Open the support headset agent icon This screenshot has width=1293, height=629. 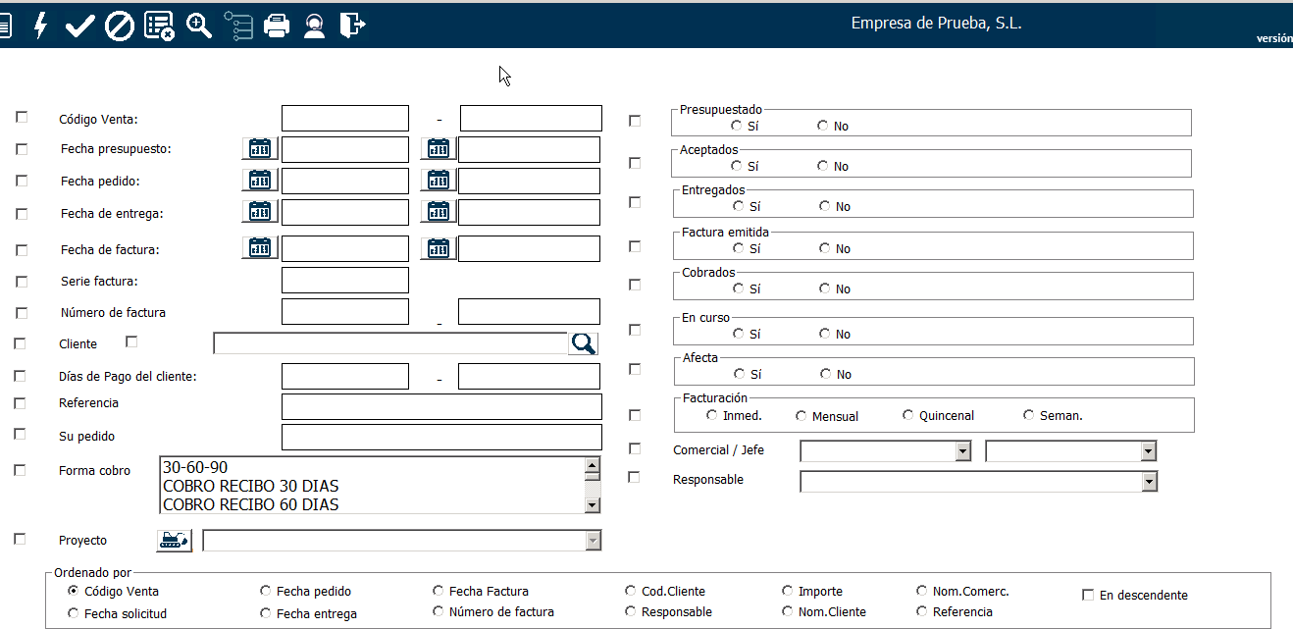[314, 26]
